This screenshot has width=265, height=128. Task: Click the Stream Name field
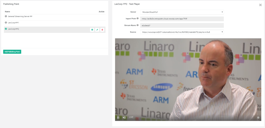(182, 25)
